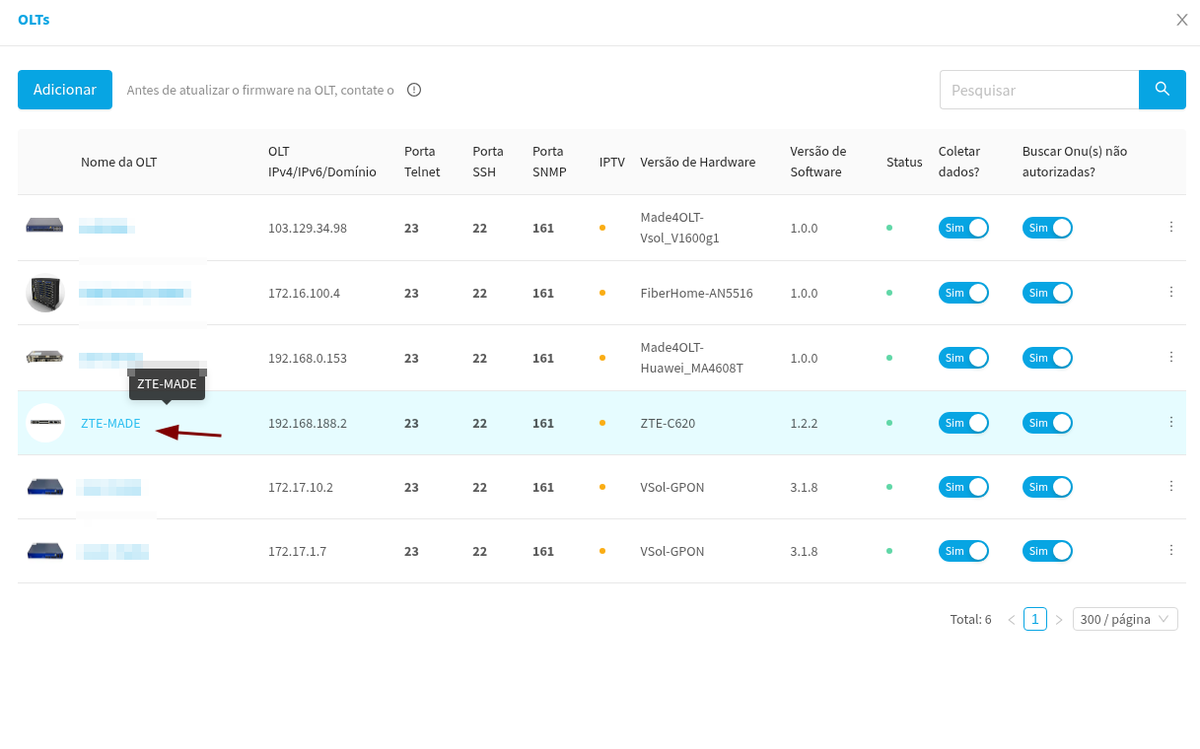1200x749 pixels.
Task: Close the OLTs dialog
Action: tap(1181, 20)
